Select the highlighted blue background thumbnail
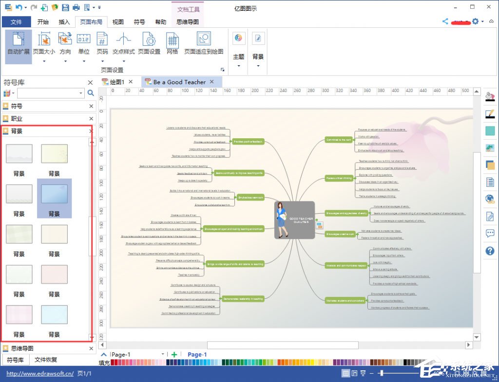The height and width of the screenshot is (382, 499). click(54, 194)
